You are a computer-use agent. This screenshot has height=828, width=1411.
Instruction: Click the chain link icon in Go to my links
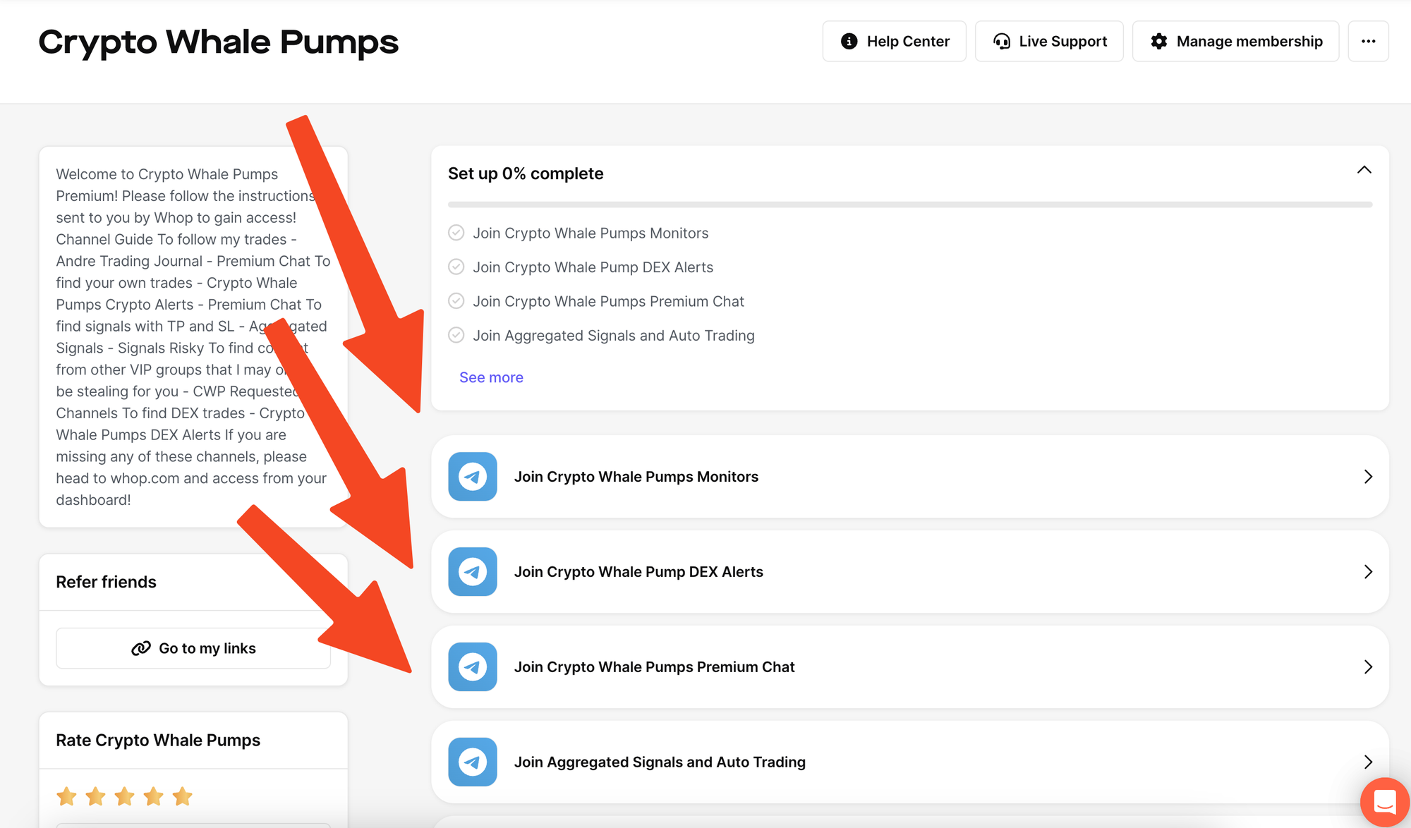point(141,648)
